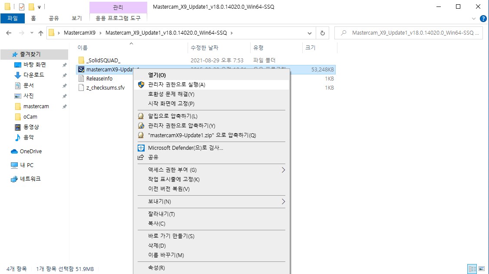489x274 pixels.
Task: Click MastercamX9 in address breadcrumb
Action: pyautogui.click(x=79, y=33)
